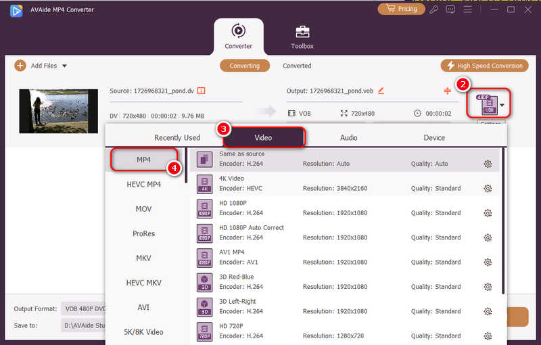
Task: Open settings gear for Same as source
Action: point(488,164)
